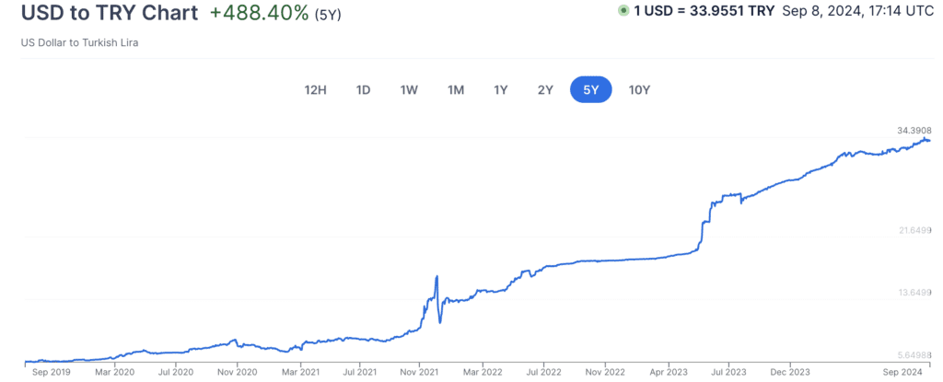Show the 1M chart range
Screen dimensions: 943x382
[x=455, y=89]
